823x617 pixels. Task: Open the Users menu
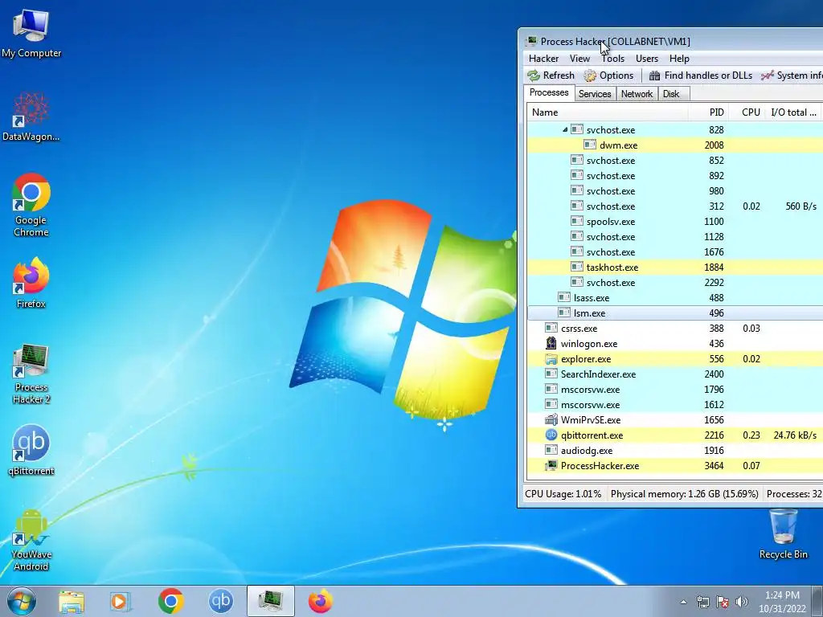tap(647, 58)
